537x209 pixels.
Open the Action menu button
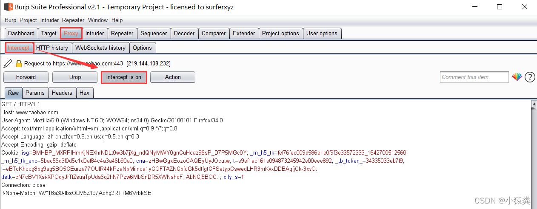(x=173, y=77)
